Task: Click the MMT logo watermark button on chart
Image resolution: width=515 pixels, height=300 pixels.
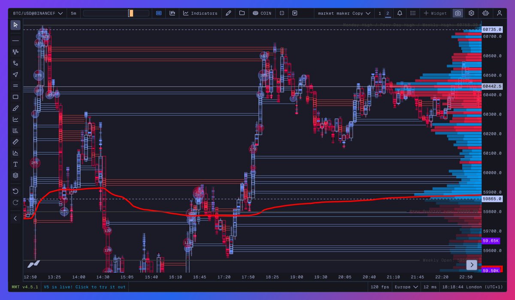Action: pyautogui.click(x=34, y=264)
